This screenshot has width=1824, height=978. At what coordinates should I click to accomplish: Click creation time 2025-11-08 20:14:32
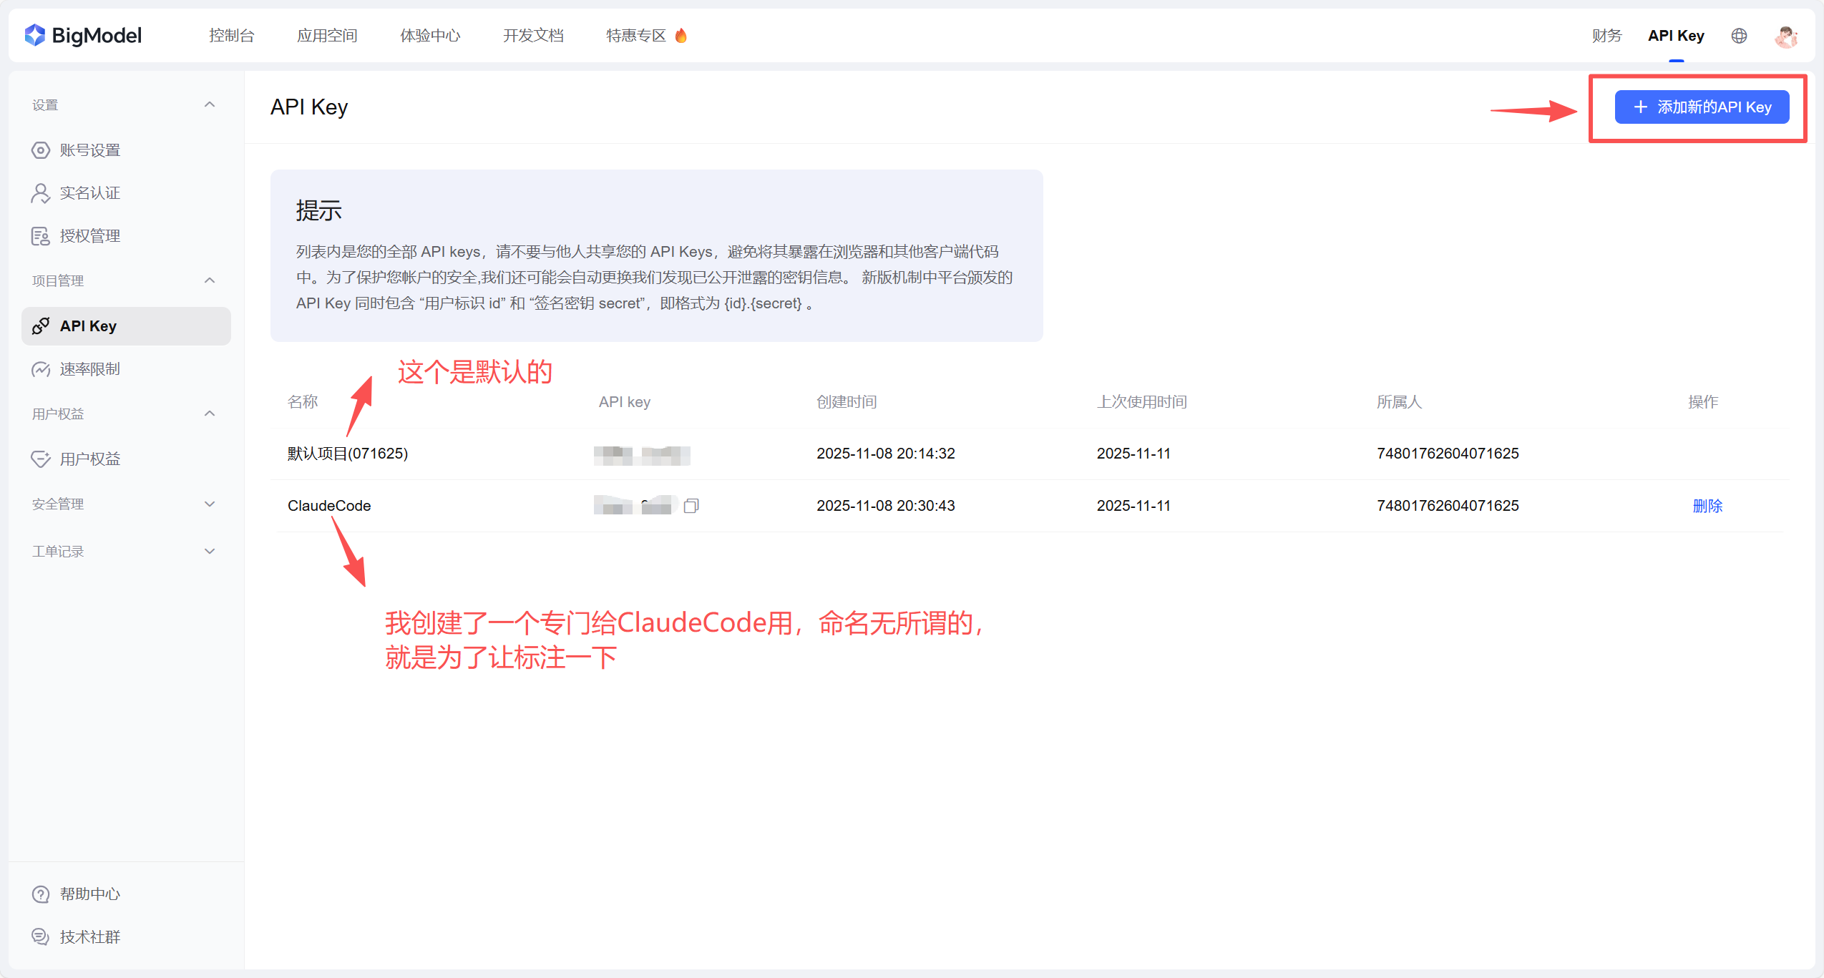click(886, 454)
